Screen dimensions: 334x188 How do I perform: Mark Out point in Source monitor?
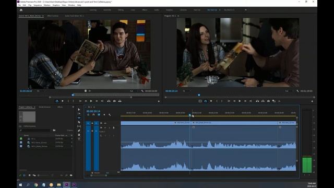tap(74, 101)
